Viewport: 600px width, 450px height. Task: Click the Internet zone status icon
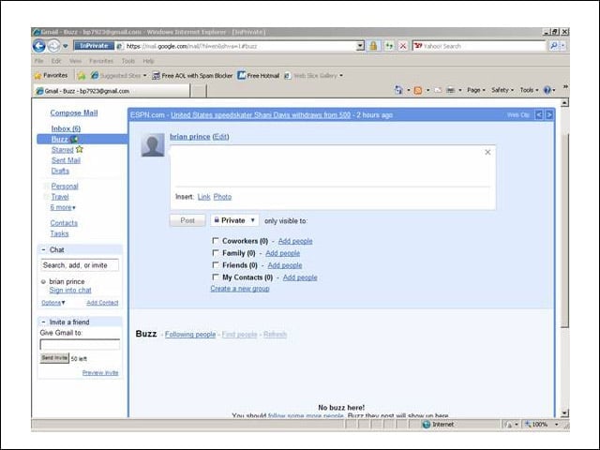click(x=426, y=425)
